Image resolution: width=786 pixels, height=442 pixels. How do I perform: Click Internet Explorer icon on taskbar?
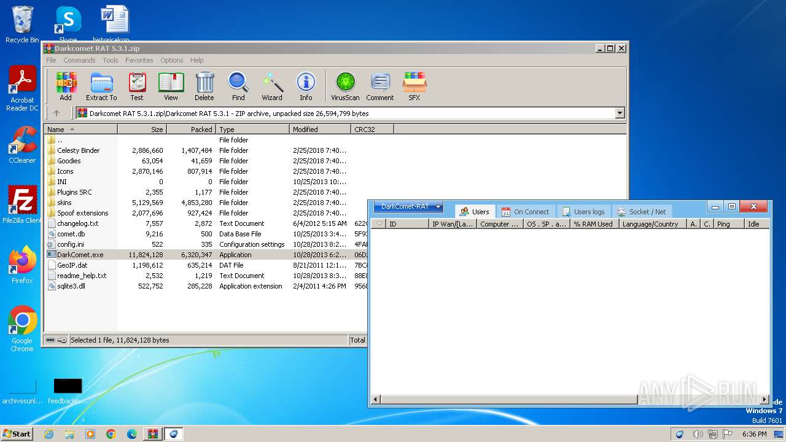pyautogui.click(x=49, y=434)
